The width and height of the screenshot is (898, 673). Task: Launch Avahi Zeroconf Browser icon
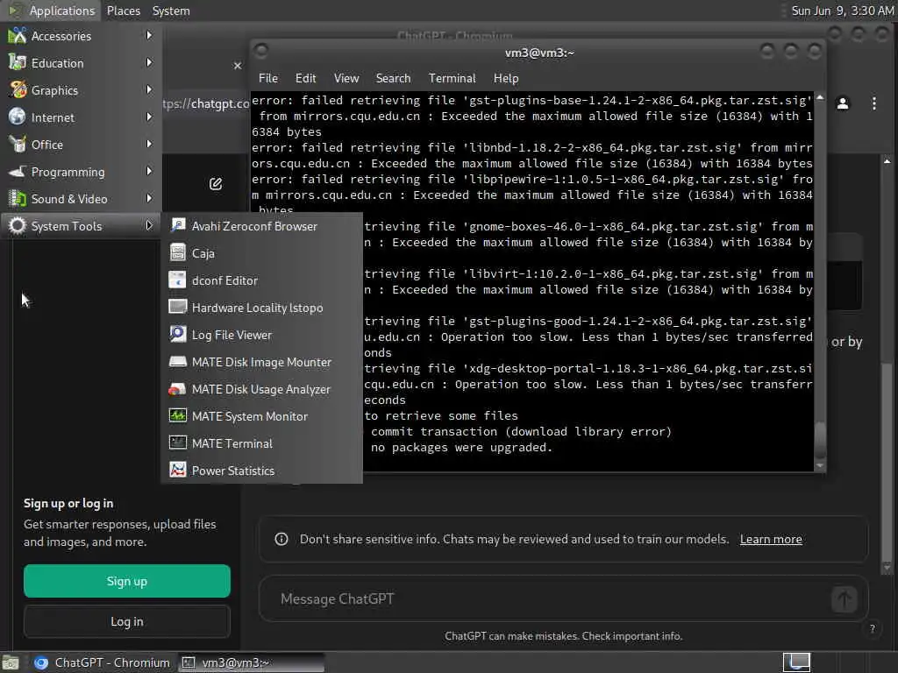pyautogui.click(x=178, y=226)
